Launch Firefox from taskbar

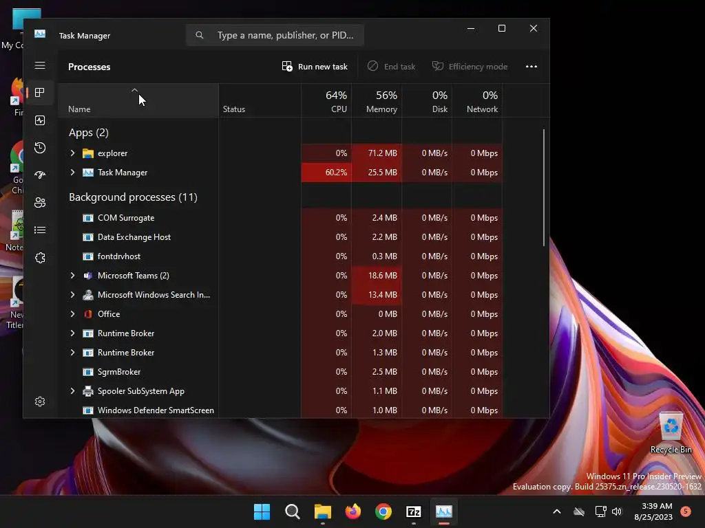353,511
